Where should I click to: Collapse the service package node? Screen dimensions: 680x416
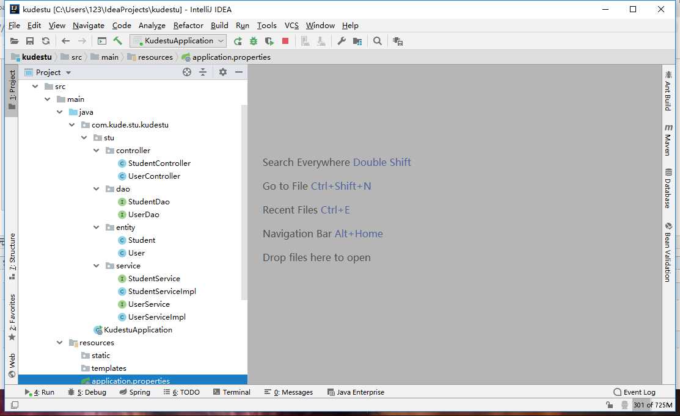tap(97, 266)
